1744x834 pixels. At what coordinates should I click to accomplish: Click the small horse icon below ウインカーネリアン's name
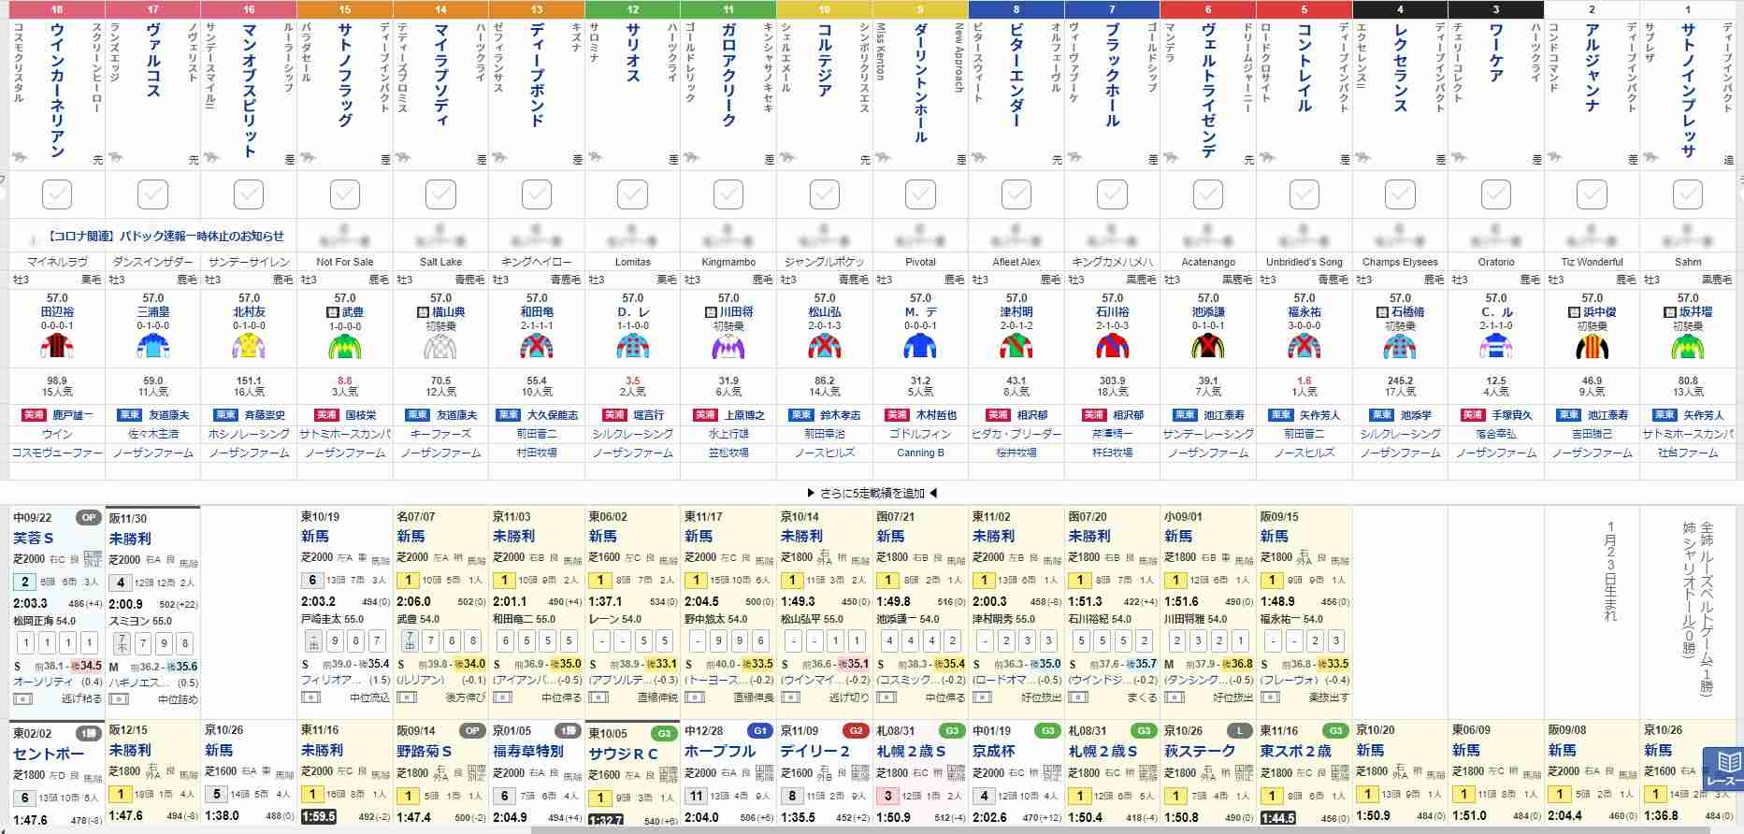pos(21,158)
